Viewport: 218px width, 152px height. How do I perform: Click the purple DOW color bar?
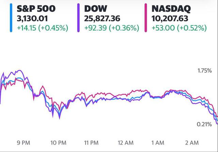click(x=78, y=18)
